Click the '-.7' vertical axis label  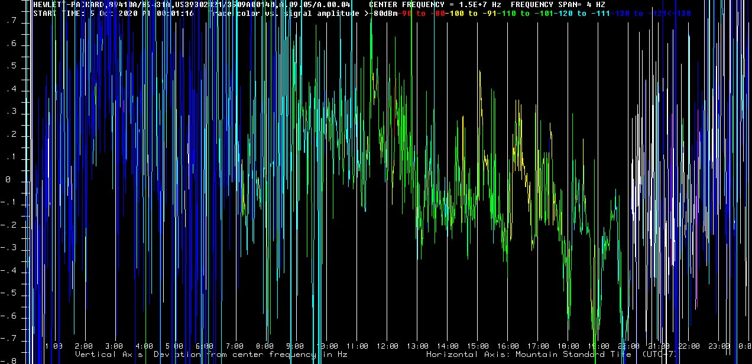pos(9,339)
